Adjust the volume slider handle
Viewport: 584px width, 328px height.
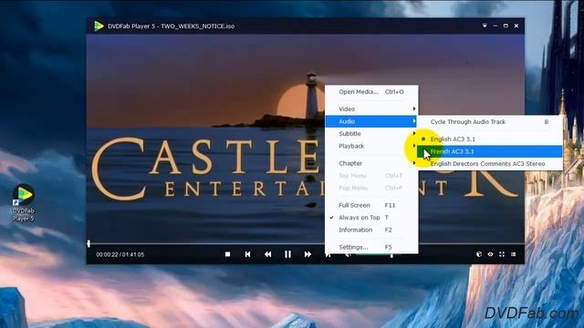(391, 255)
